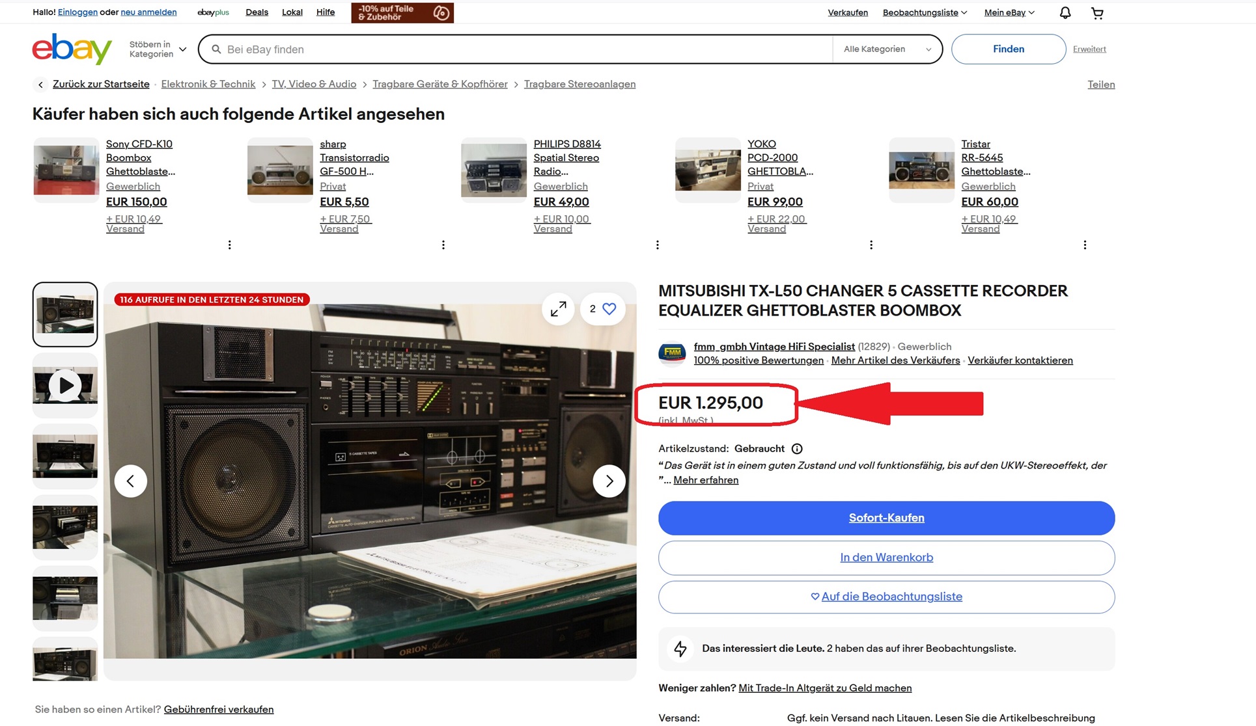
Task: Open the YOKO PCD-2000 product image
Action: [708, 170]
